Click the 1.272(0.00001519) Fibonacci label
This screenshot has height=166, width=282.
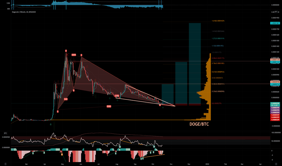218,38
